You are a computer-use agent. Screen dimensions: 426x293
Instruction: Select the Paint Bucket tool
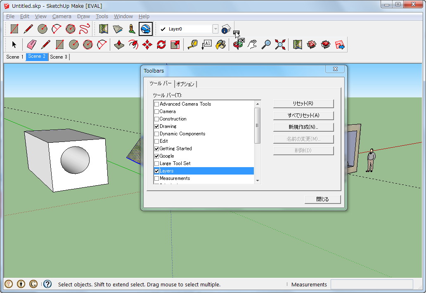click(x=220, y=45)
